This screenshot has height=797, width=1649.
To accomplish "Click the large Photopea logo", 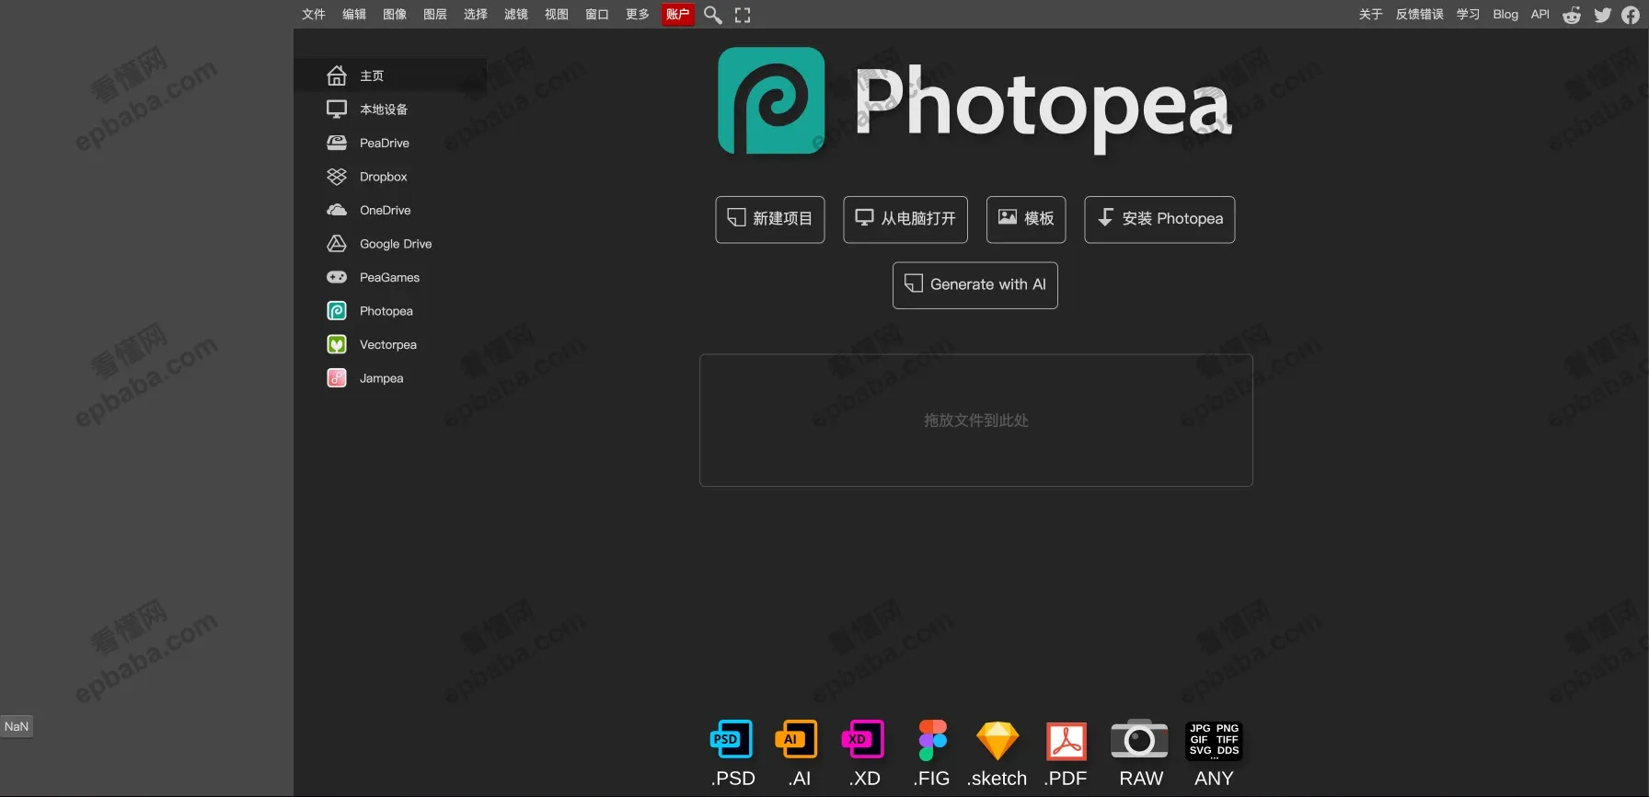I will pos(975,103).
